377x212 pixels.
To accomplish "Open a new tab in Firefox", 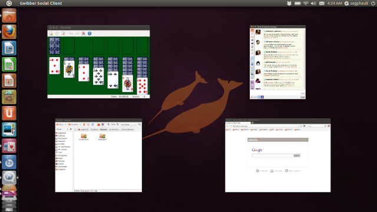I will [x=253, y=123].
